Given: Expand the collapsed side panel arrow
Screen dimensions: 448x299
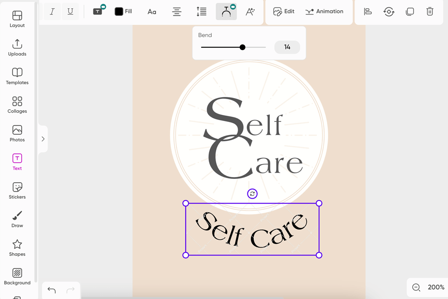Looking at the screenshot, I should coord(43,139).
